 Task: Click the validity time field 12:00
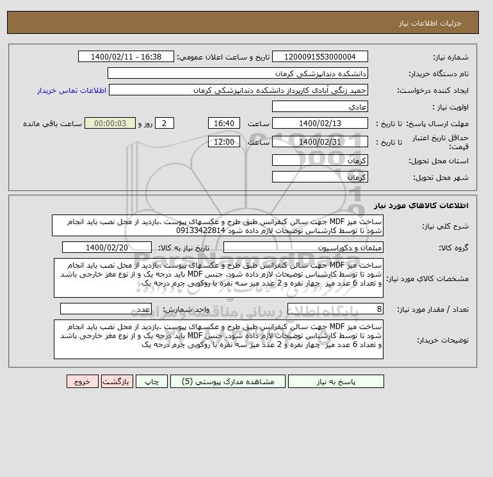coord(224,141)
